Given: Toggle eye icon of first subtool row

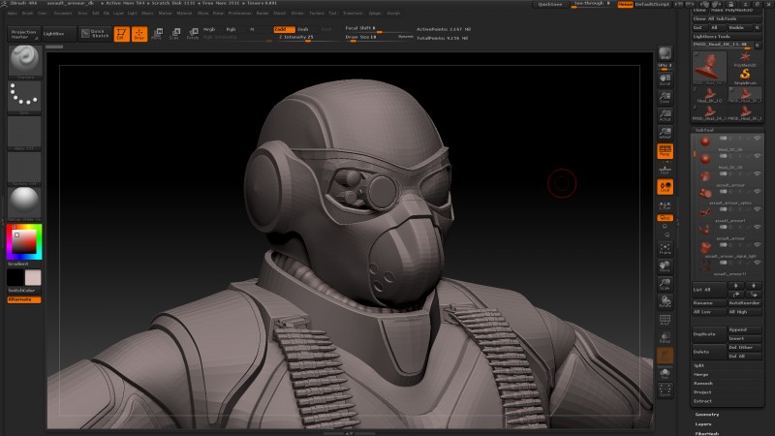Looking at the screenshot, I should 757,139.
